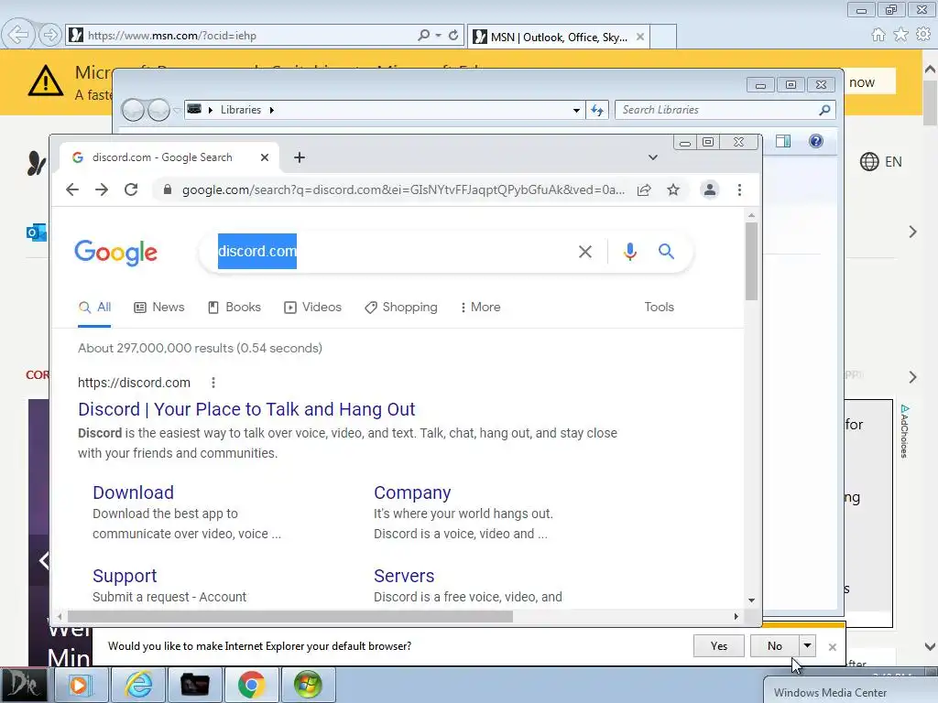Open the Servers sitelink
This screenshot has height=703, width=938.
point(404,576)
